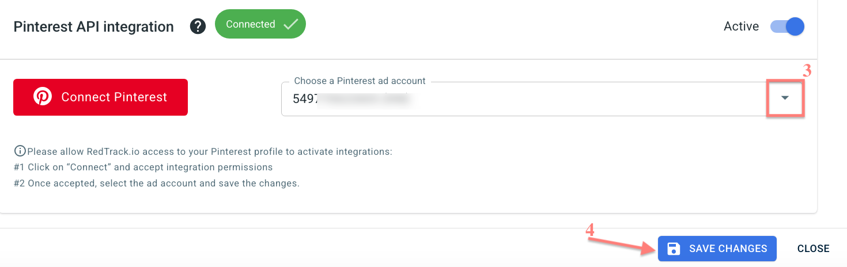This screenshot has width=847, height=267.
Task: Click instruction line #1 about Connect
Action: 143,167
